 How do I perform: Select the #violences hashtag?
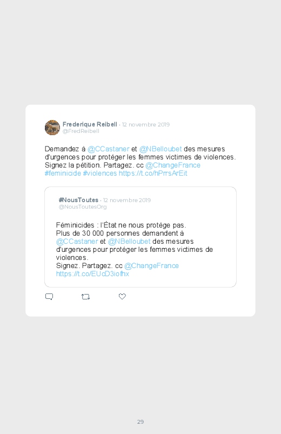click(x=100, y=173)
